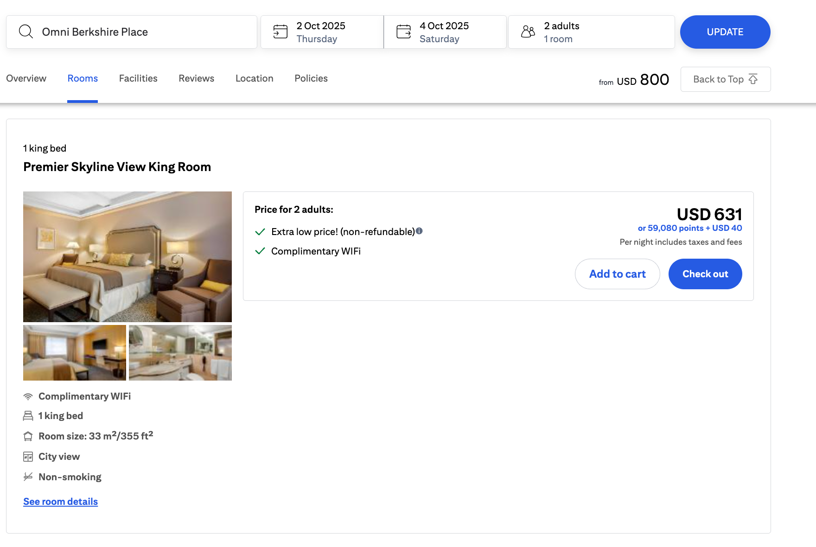This screenshot has height=547, width=816.
Task: Jump to the Location tab
Action: [255, 78]
